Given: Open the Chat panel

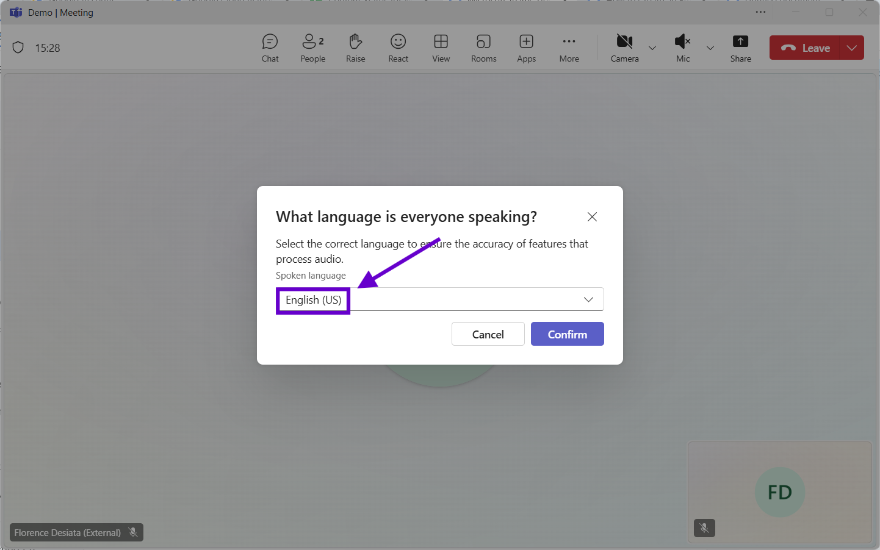Looking at the screenshot, I should [270, 48].
